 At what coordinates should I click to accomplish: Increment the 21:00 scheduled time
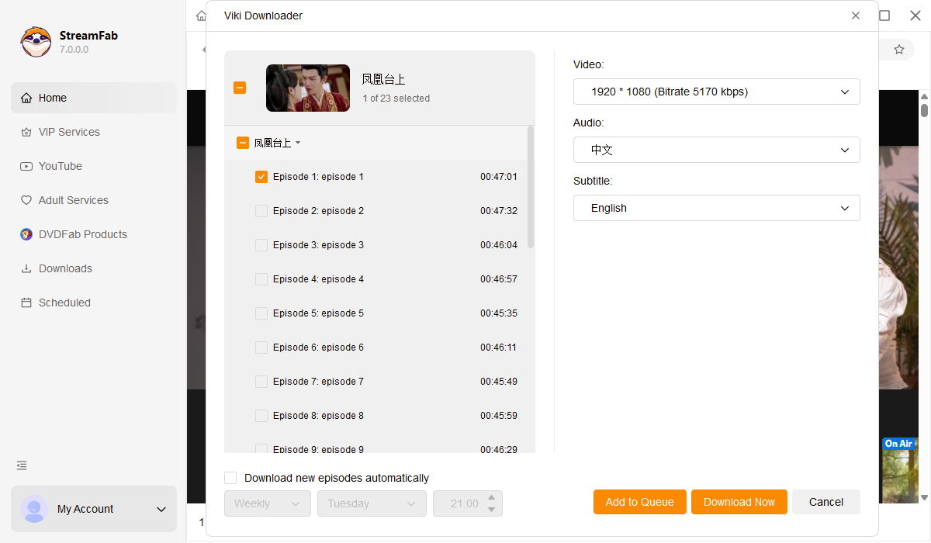click(x=491, y=499)
